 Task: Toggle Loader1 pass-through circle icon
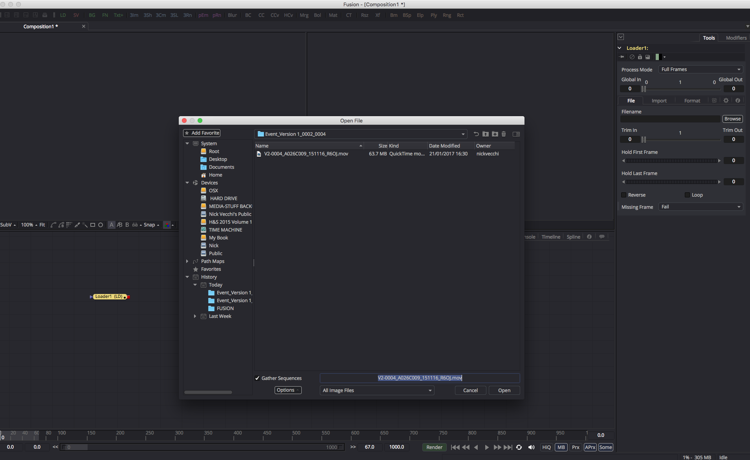pos(632,57)
